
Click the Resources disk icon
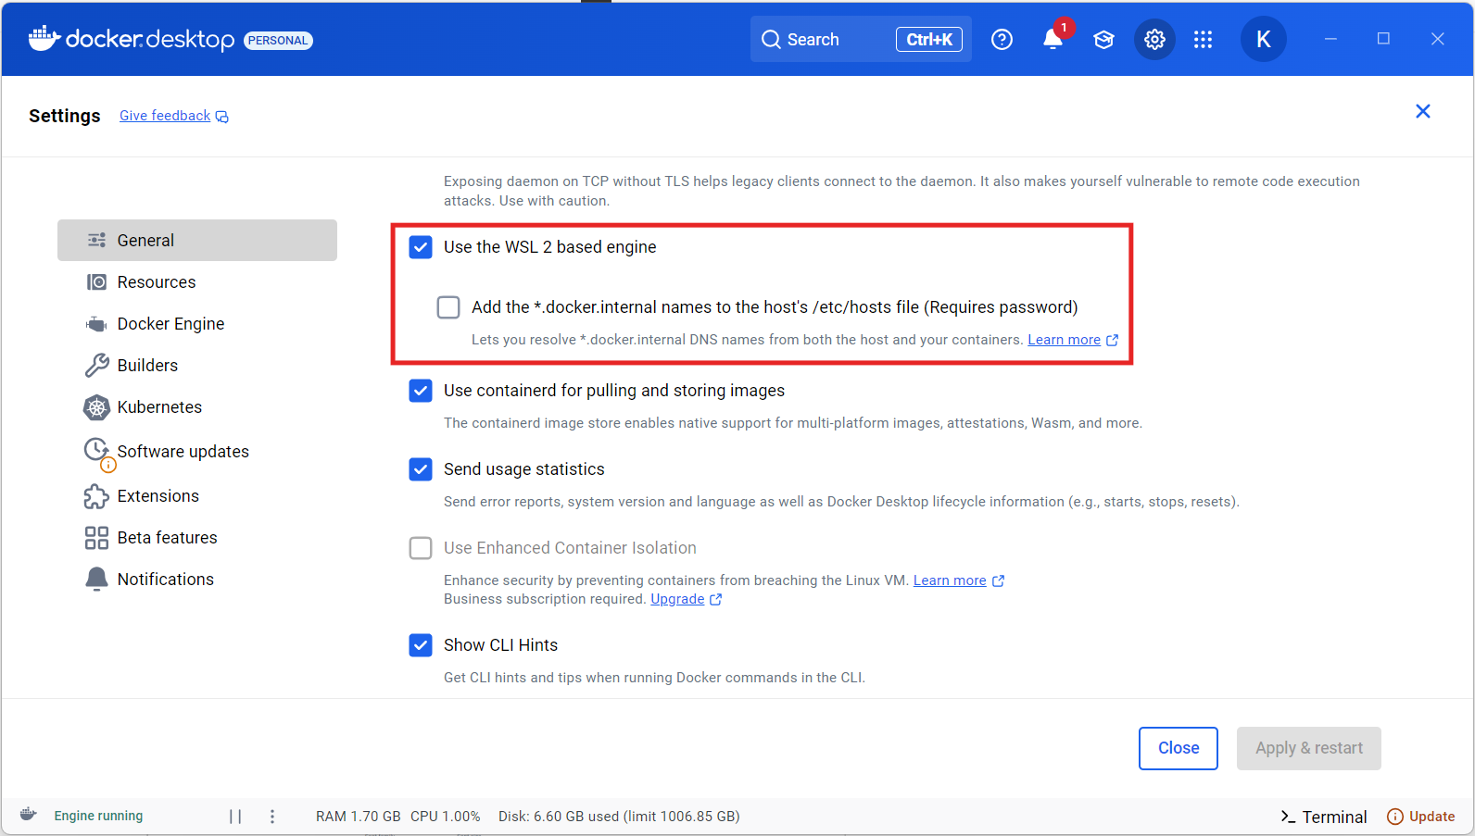click(x=96, y=281)
